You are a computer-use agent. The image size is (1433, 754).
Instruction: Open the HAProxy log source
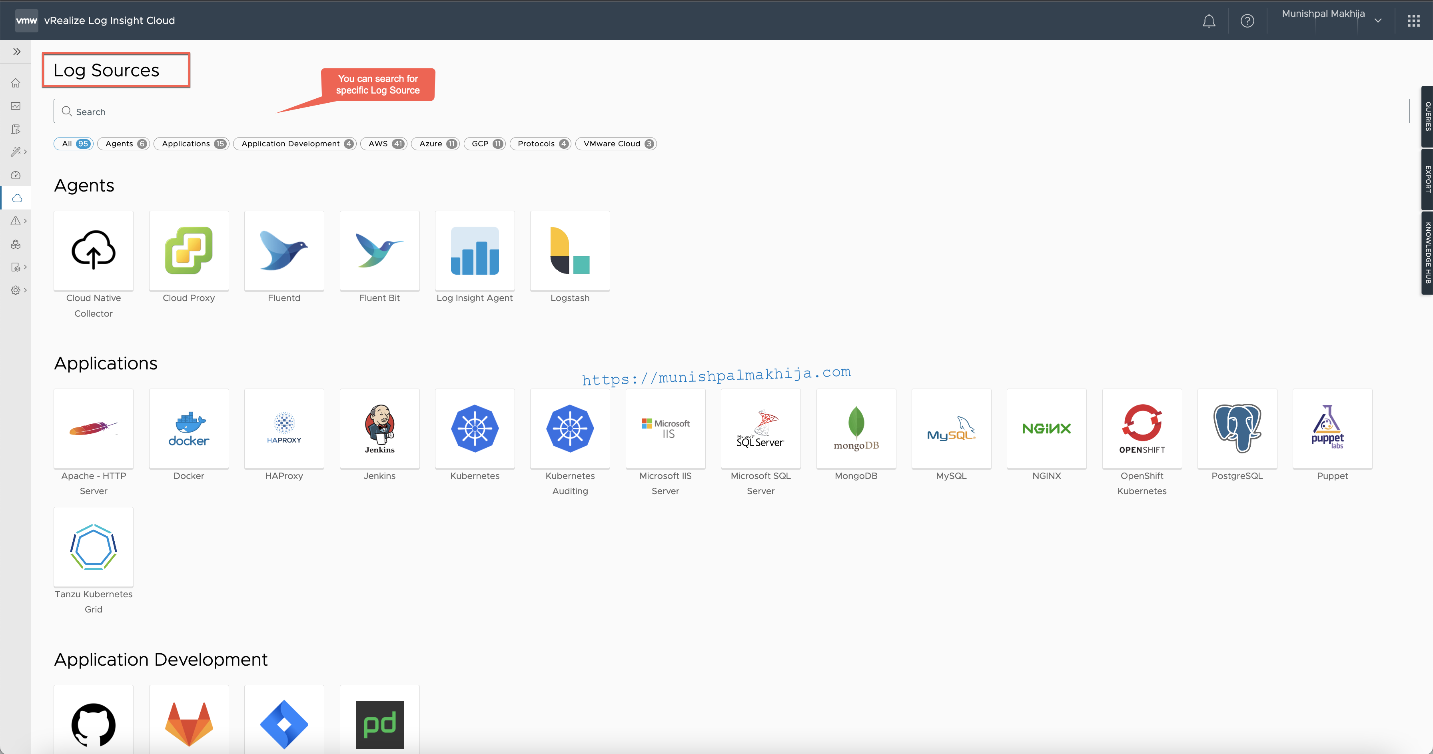click(284, 429)
